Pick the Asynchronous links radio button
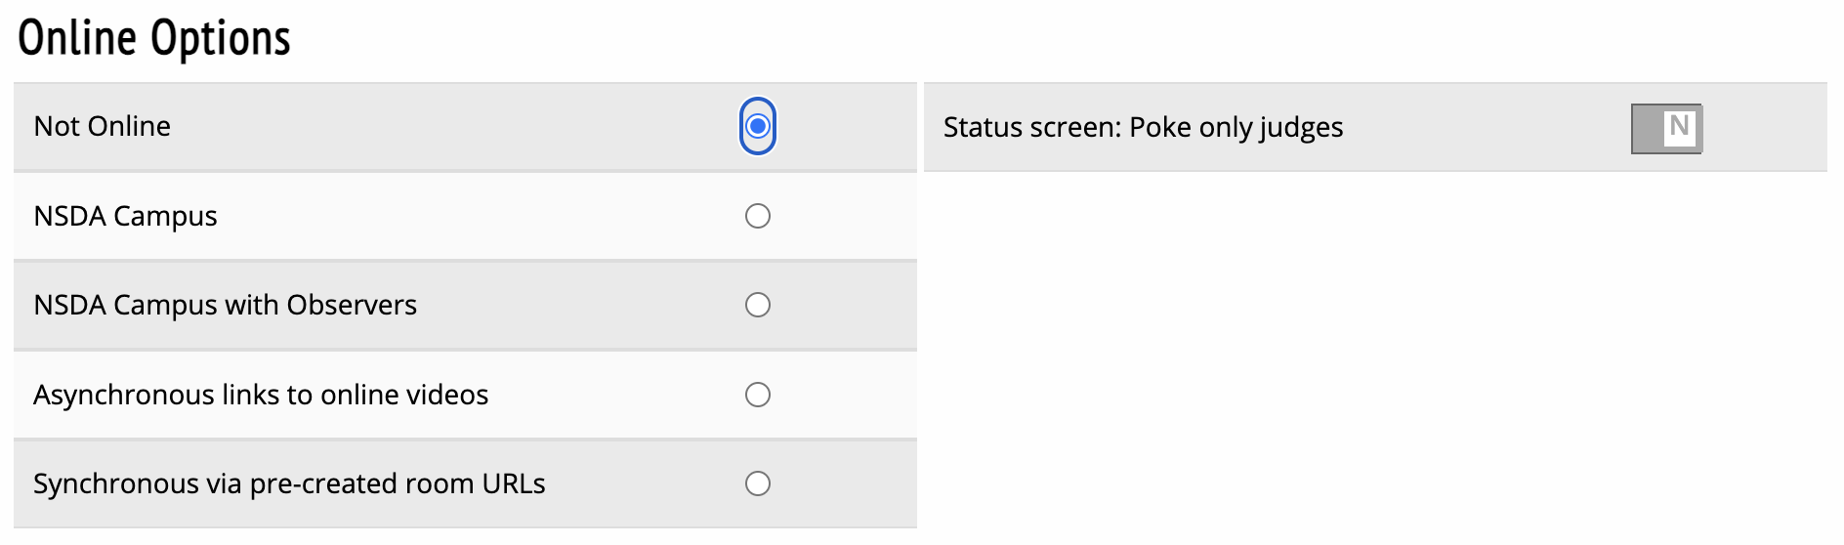The width and height of the screenshot is (1844, 545). pos(758,395)
